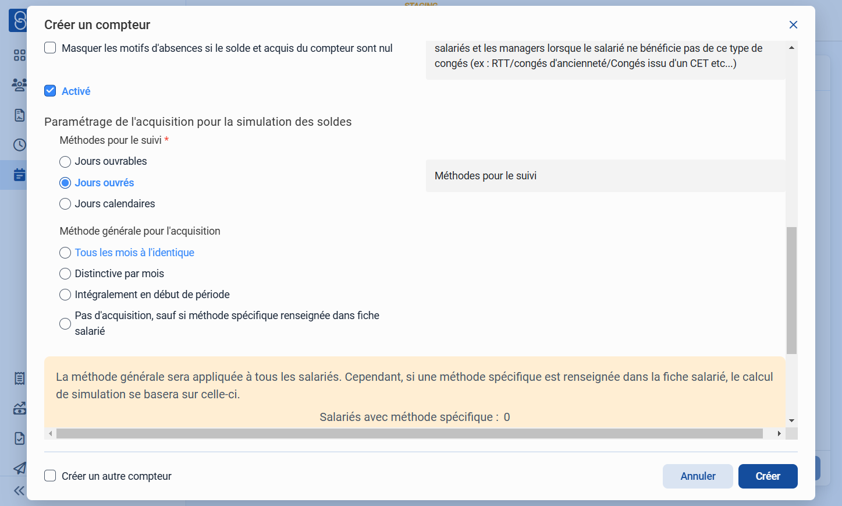Image resolution: width=842 pixels, height=506 pixels.
Task: Open the calendar absences icon in sidebar
Action: 19,175
